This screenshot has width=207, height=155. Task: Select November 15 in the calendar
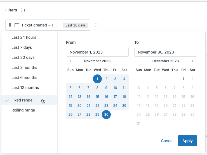click(x=97, y=97)
